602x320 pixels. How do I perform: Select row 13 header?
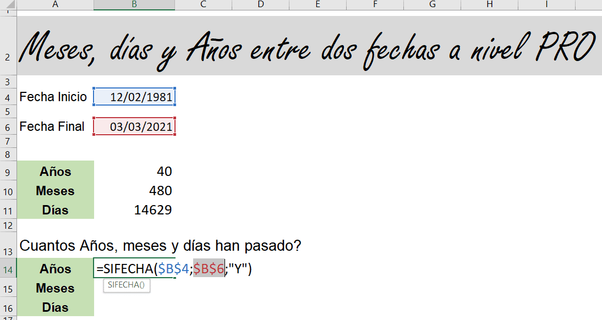tap(8, 245)
